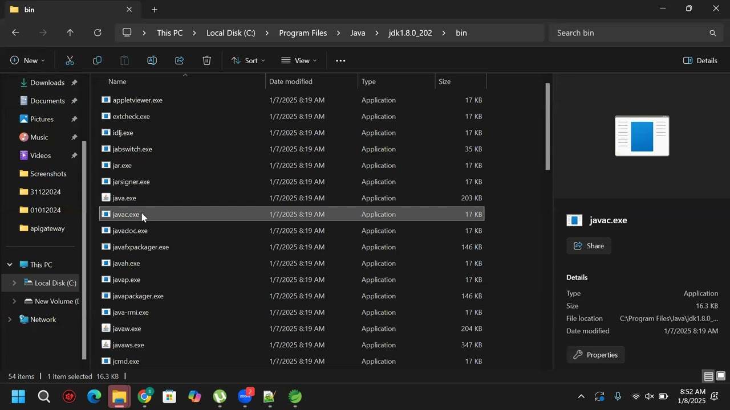Click the PC monitor icon in address bar

pos(127,32)
